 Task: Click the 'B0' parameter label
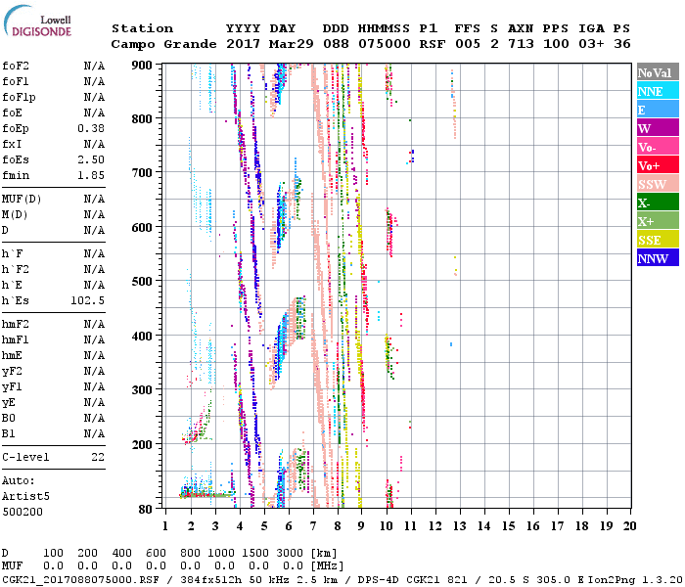[x=8, y=418]
